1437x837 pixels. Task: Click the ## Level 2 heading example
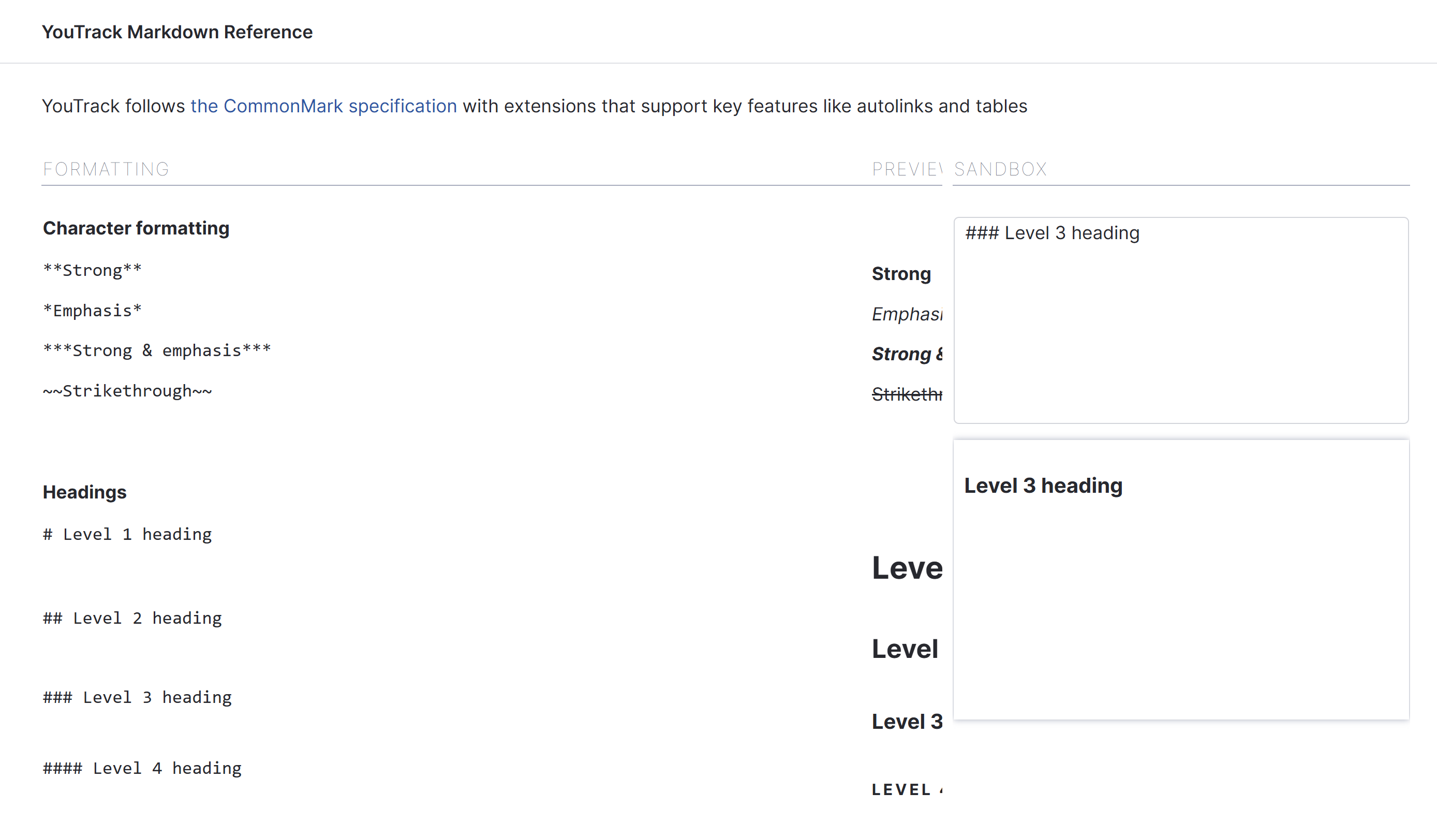[132, 619]
